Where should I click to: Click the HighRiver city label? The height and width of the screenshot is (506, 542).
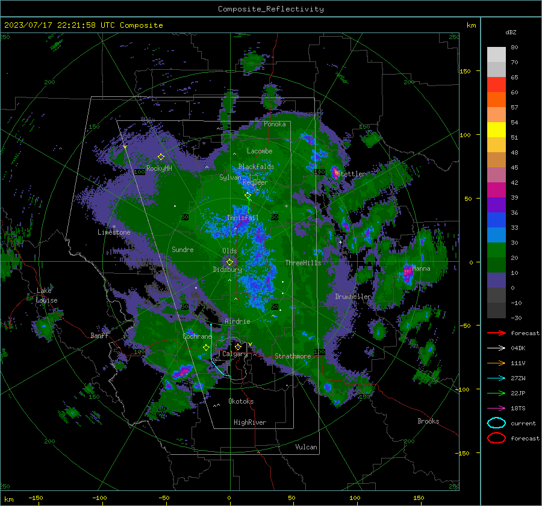(x=249, y=422)
